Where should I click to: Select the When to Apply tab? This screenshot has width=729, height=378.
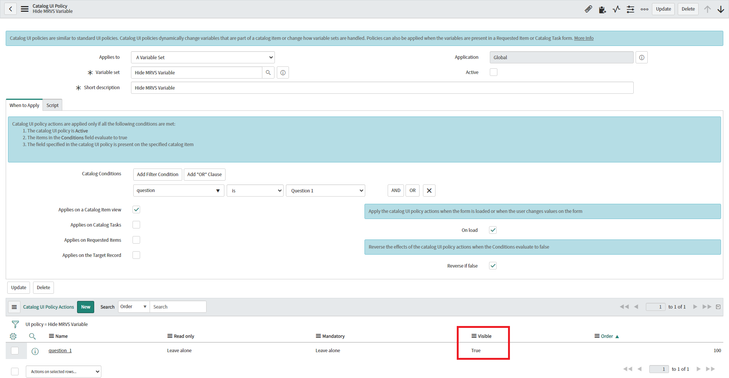24,105
